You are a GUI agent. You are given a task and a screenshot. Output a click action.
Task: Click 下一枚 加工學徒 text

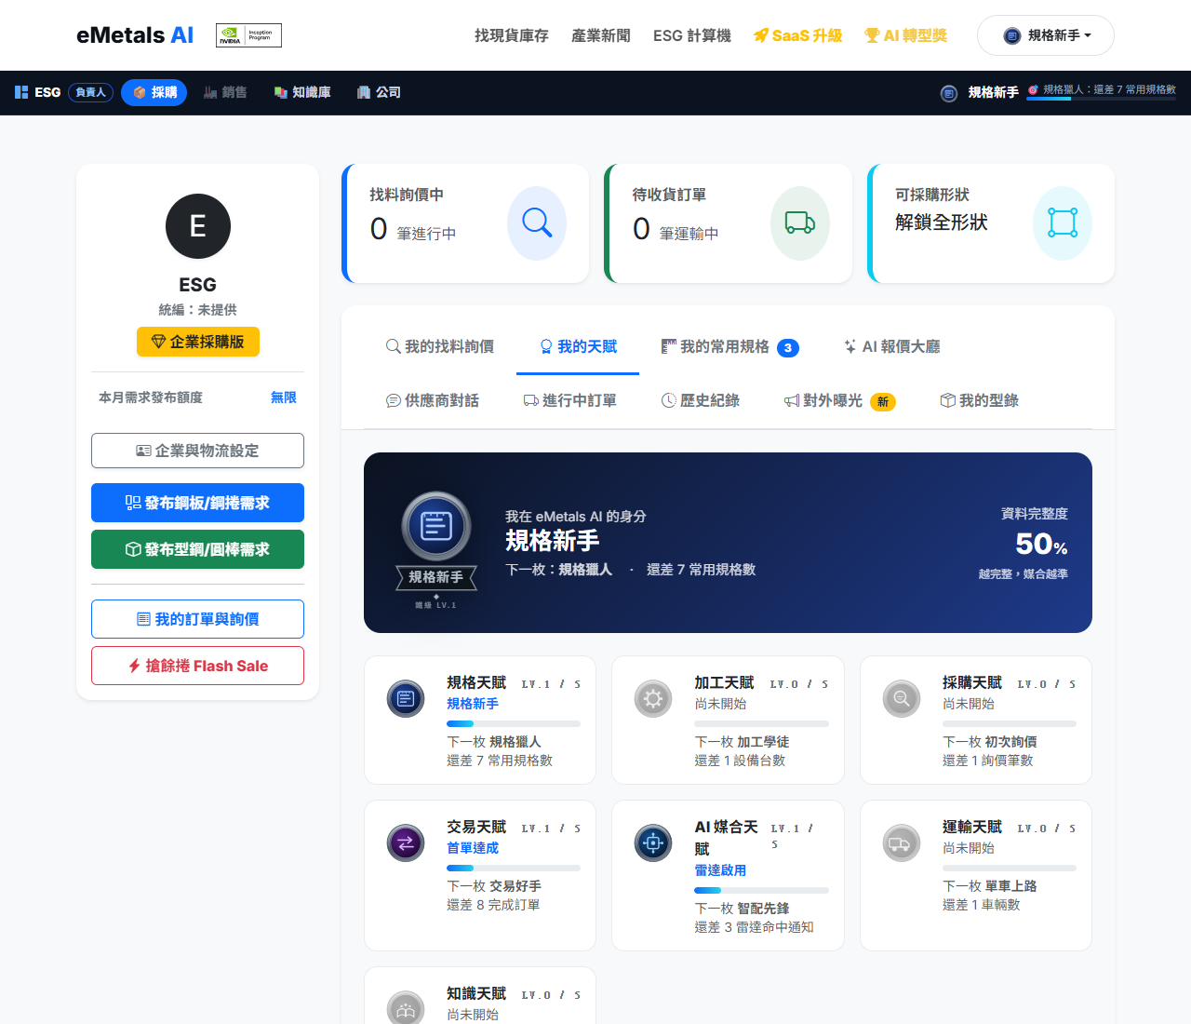click(x=742, y=742)
